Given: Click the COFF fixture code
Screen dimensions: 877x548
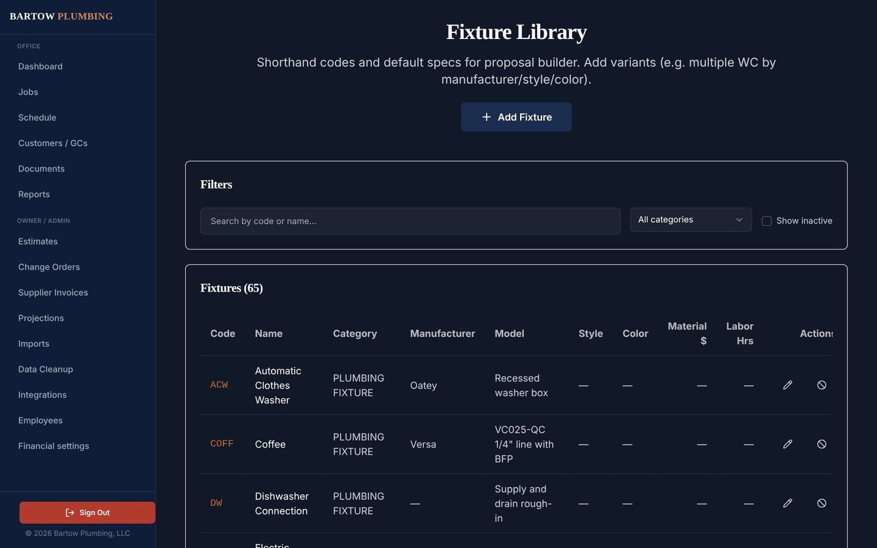Looking at the screenshot, I should tap(222, 444).
